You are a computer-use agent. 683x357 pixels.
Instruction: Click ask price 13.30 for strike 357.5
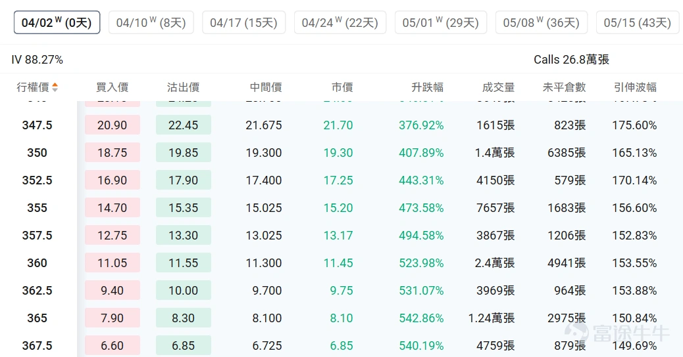tap(184, 236)
